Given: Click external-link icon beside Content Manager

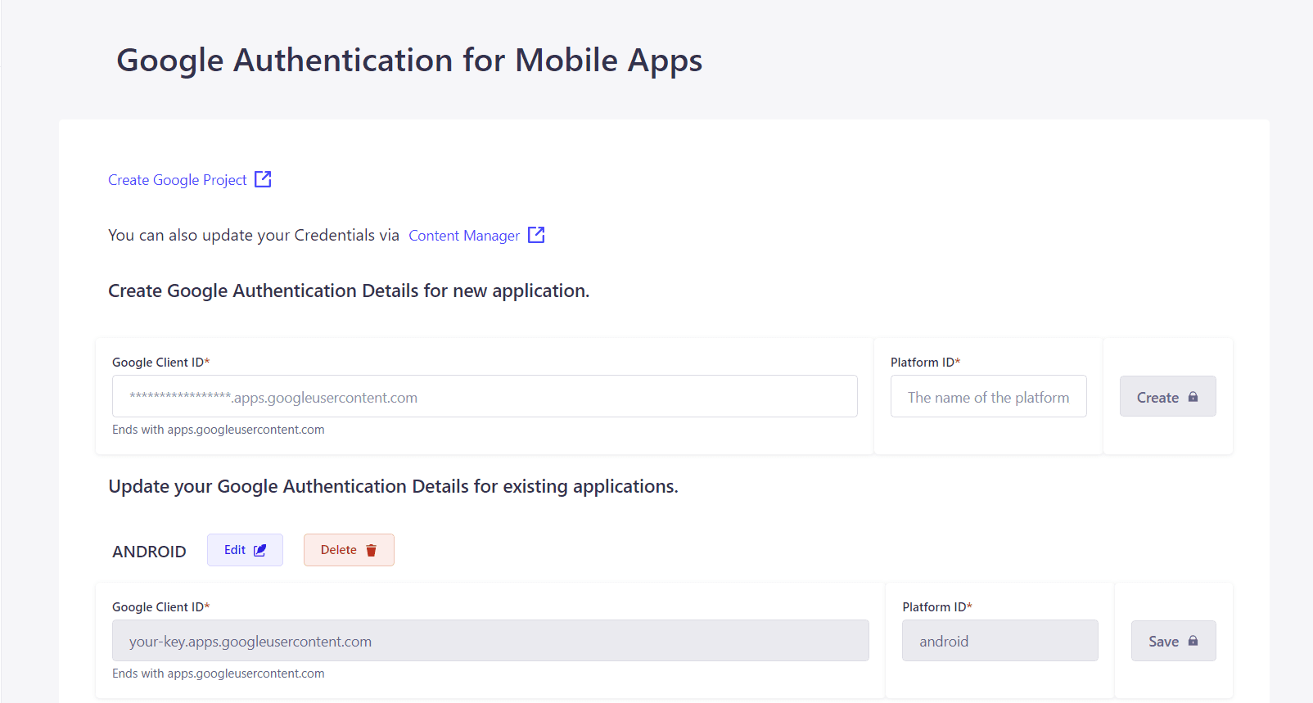Looking at the screenshot, I should pos(536,235).
